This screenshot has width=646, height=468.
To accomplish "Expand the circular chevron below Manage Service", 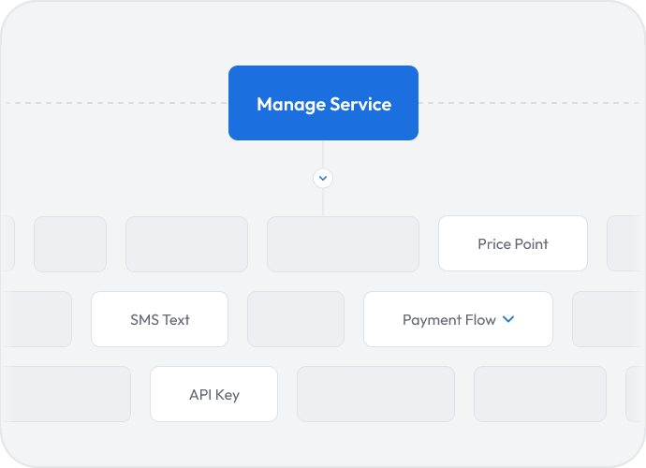I will click(x=323, y=179).
